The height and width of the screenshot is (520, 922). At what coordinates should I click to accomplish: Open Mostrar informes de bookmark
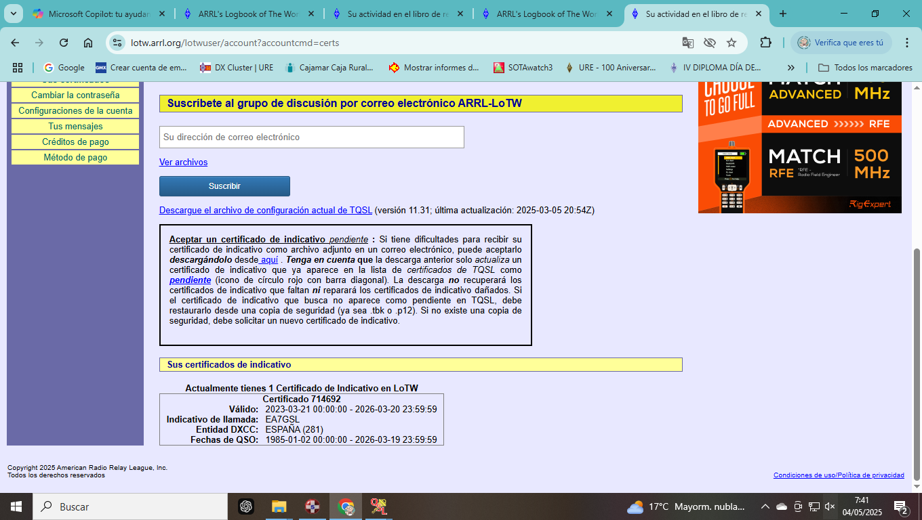[434, 67]
